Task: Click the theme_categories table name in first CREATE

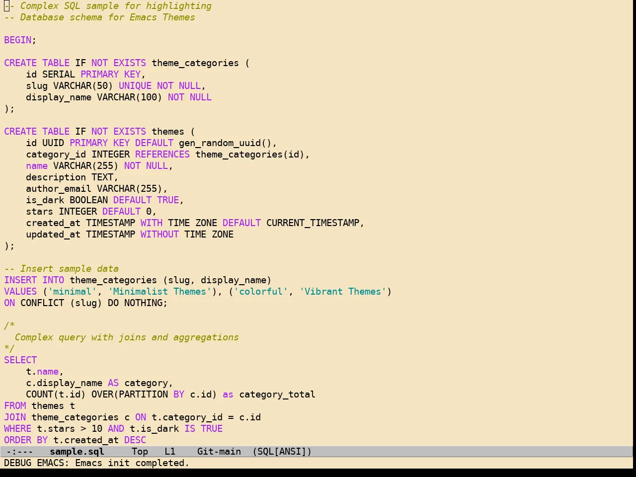Action: pos(195,63)
